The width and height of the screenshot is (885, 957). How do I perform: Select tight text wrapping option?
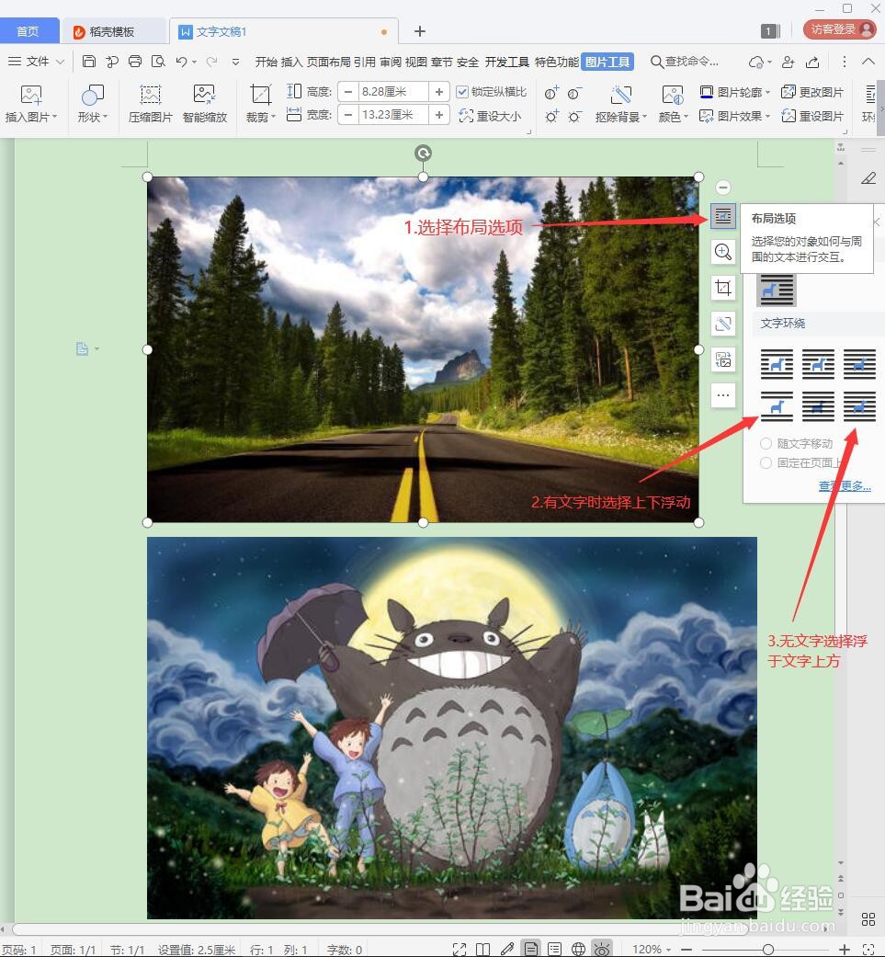tap(818, 364)
